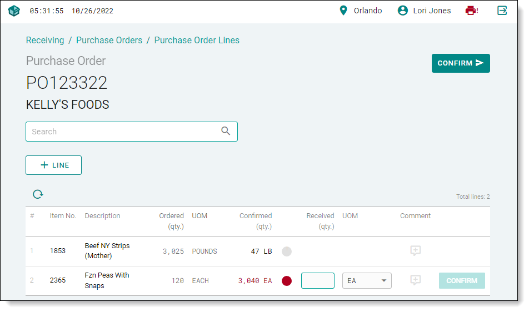Open the Lori Jones user profile icon
This screenshot has height=312, width=529.
point(403,11)
